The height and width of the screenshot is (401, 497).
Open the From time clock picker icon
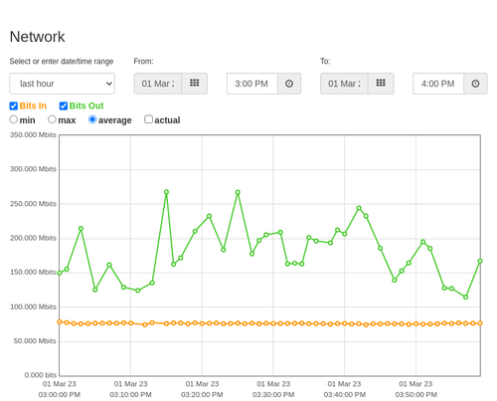point(289,84)
